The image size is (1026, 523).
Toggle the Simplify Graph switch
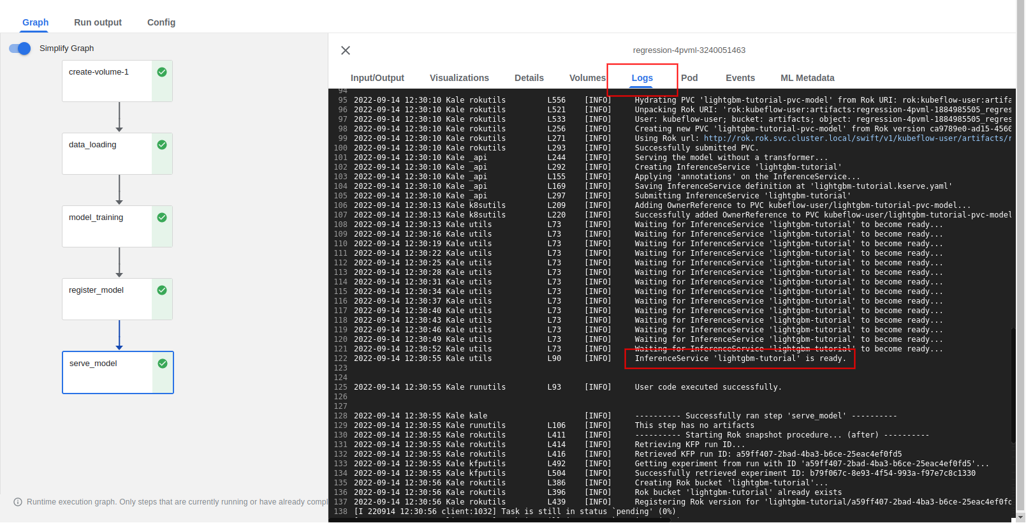click(x=20, y=48)
